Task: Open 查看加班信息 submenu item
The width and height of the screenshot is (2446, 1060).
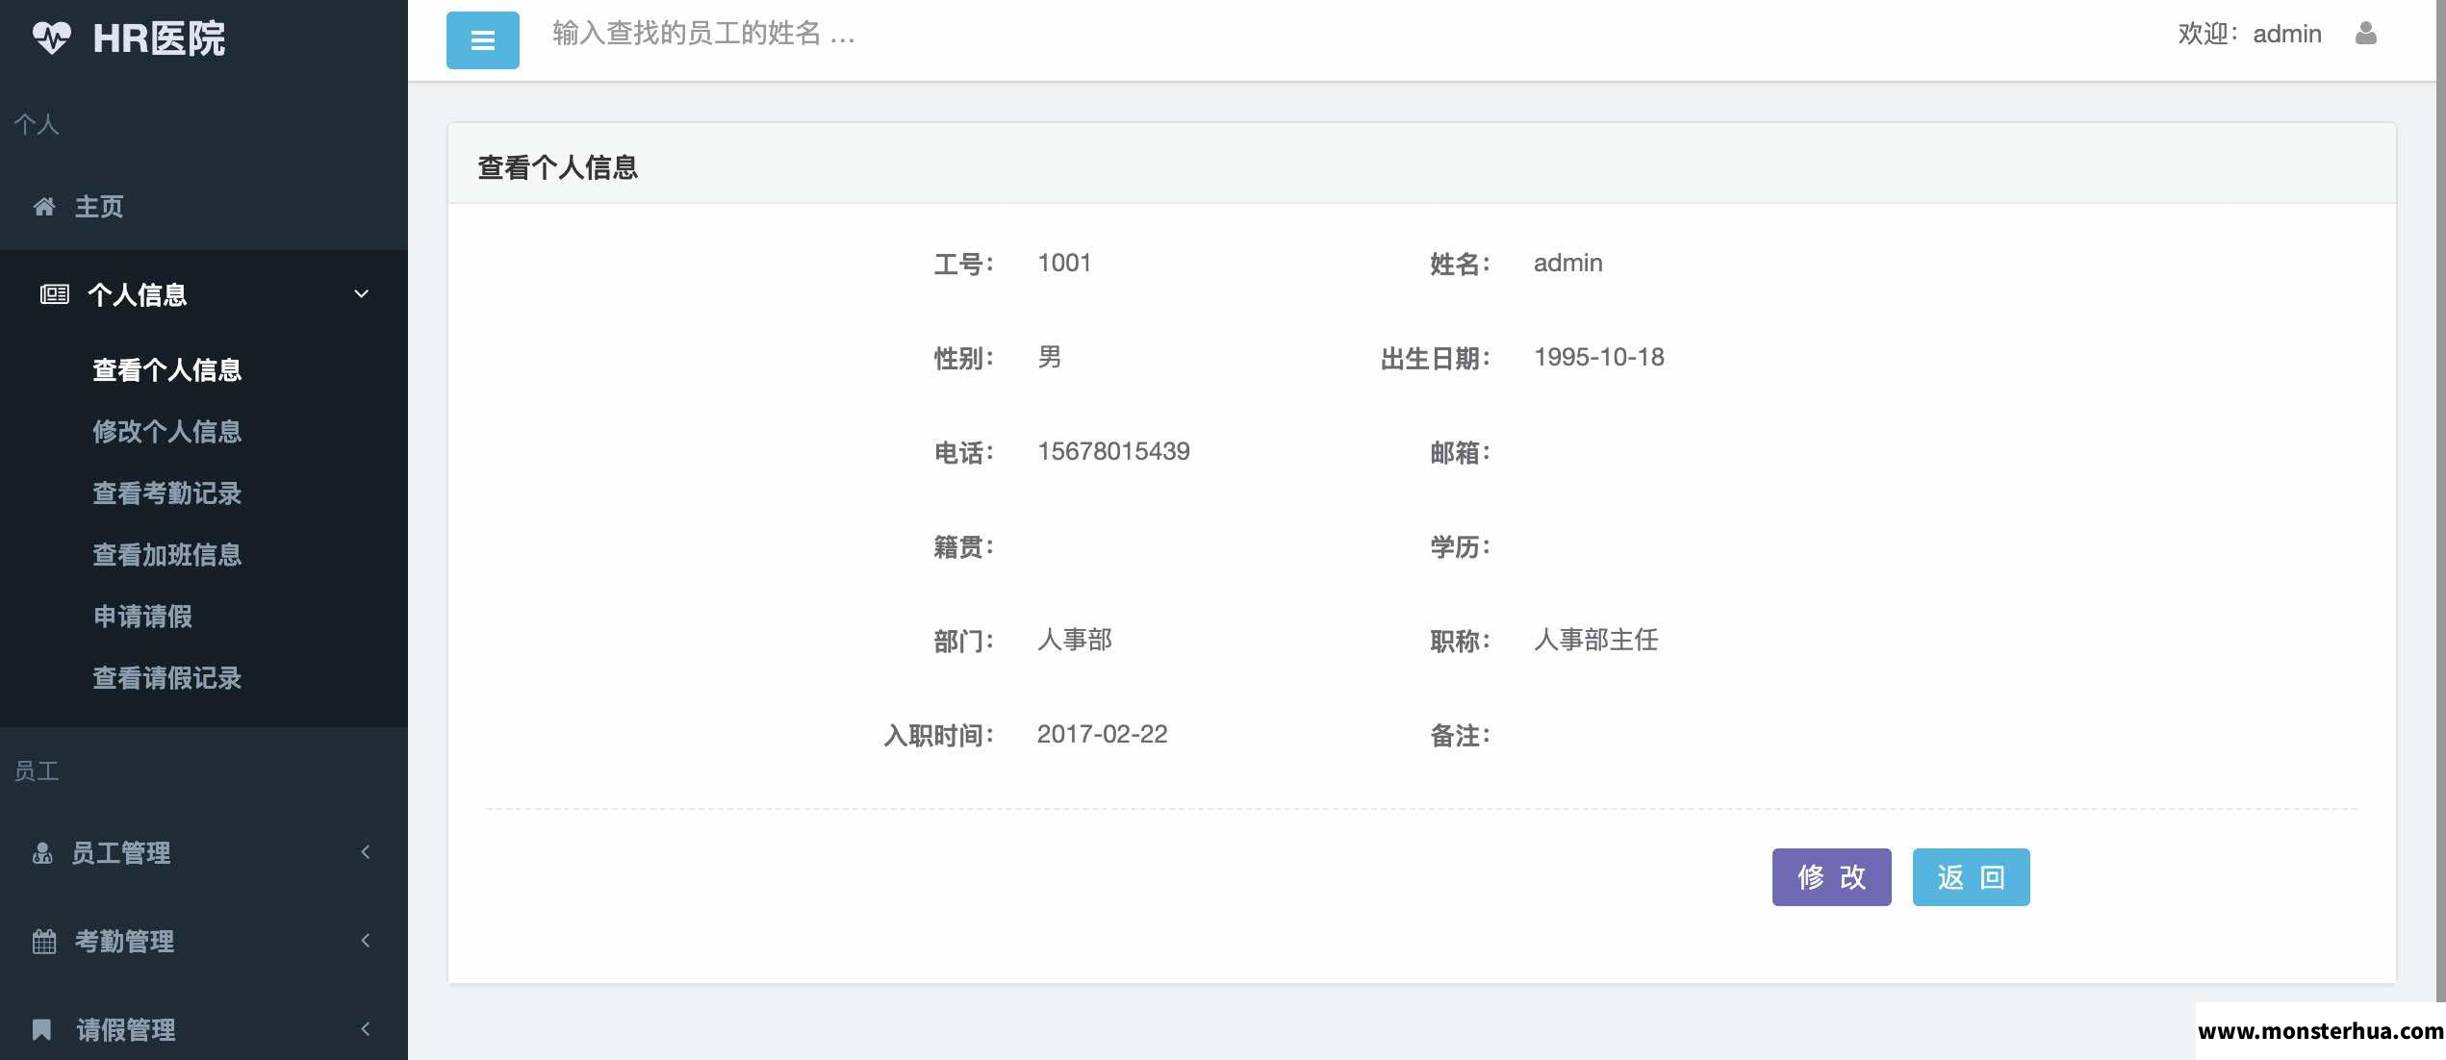Action: [166, 555]
